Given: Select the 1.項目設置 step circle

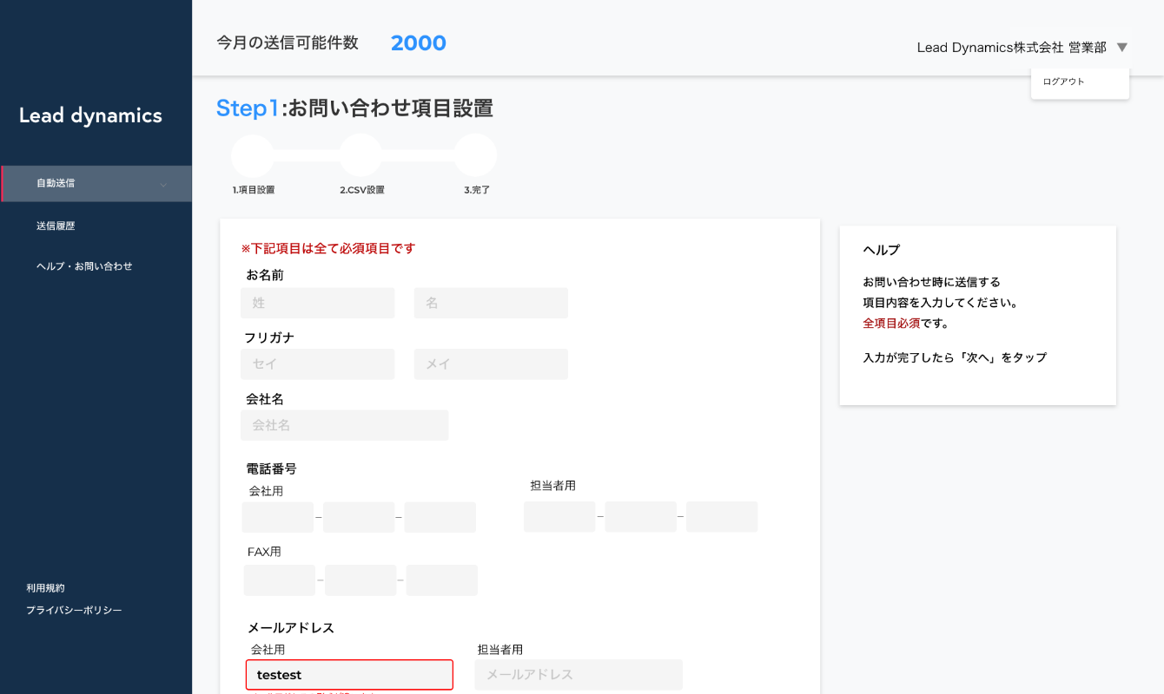Looking at the screenshot, I should 251,154.
